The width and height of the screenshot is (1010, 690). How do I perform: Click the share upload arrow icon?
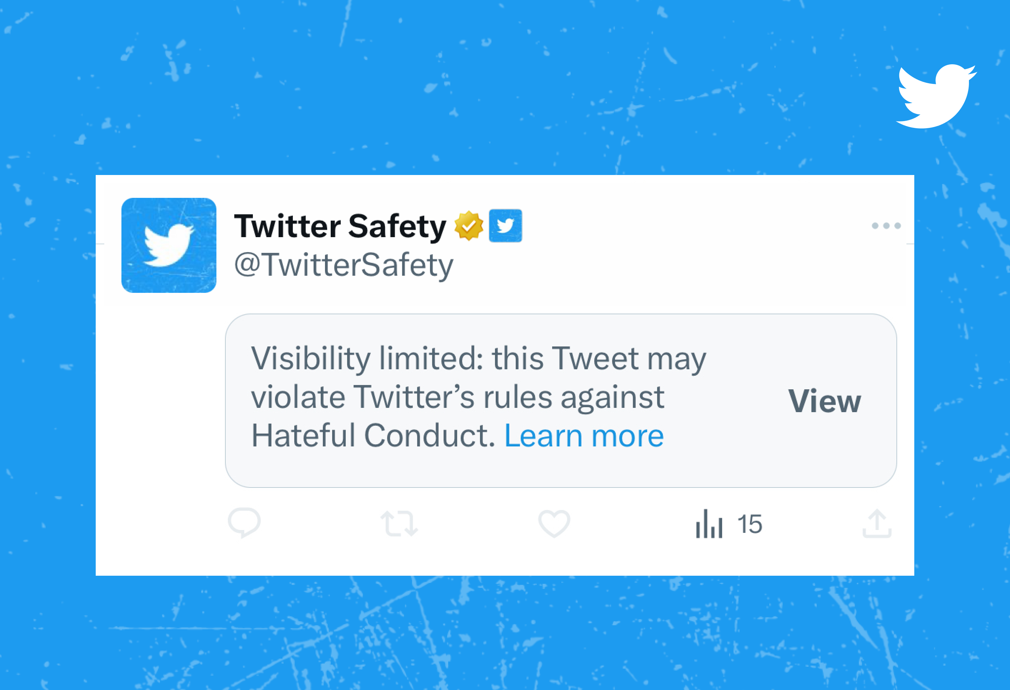click(877, 524)
